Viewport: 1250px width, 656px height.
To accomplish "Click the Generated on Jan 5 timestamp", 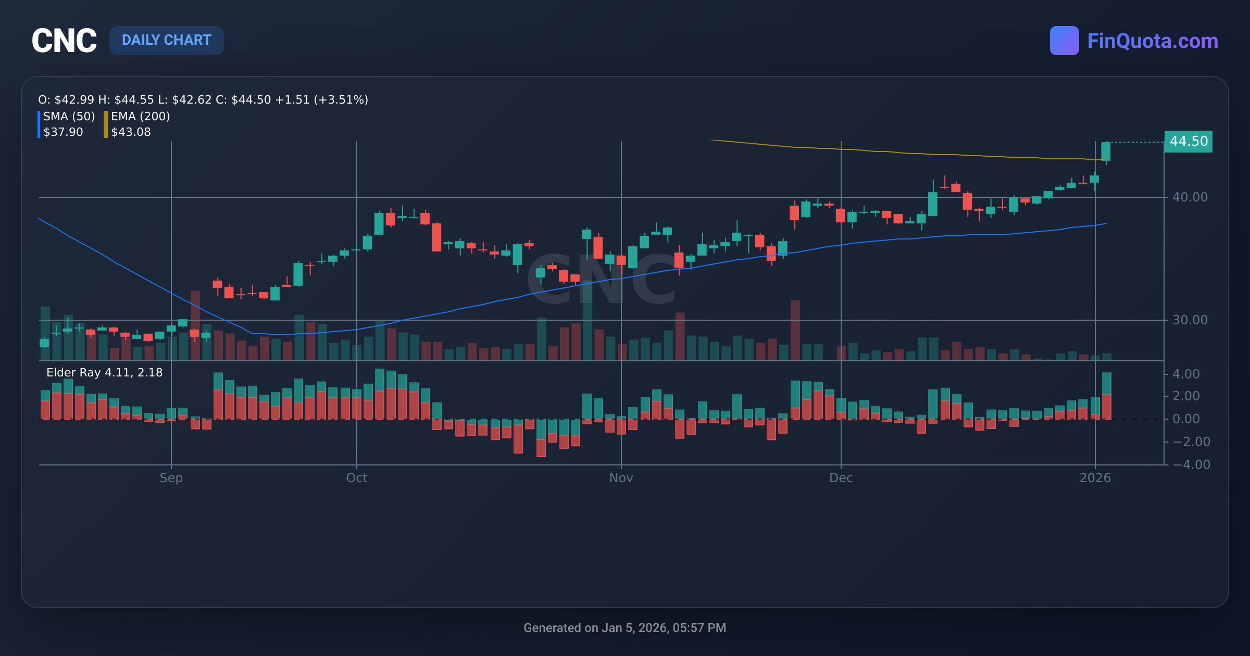I will (x=624, y=627).
